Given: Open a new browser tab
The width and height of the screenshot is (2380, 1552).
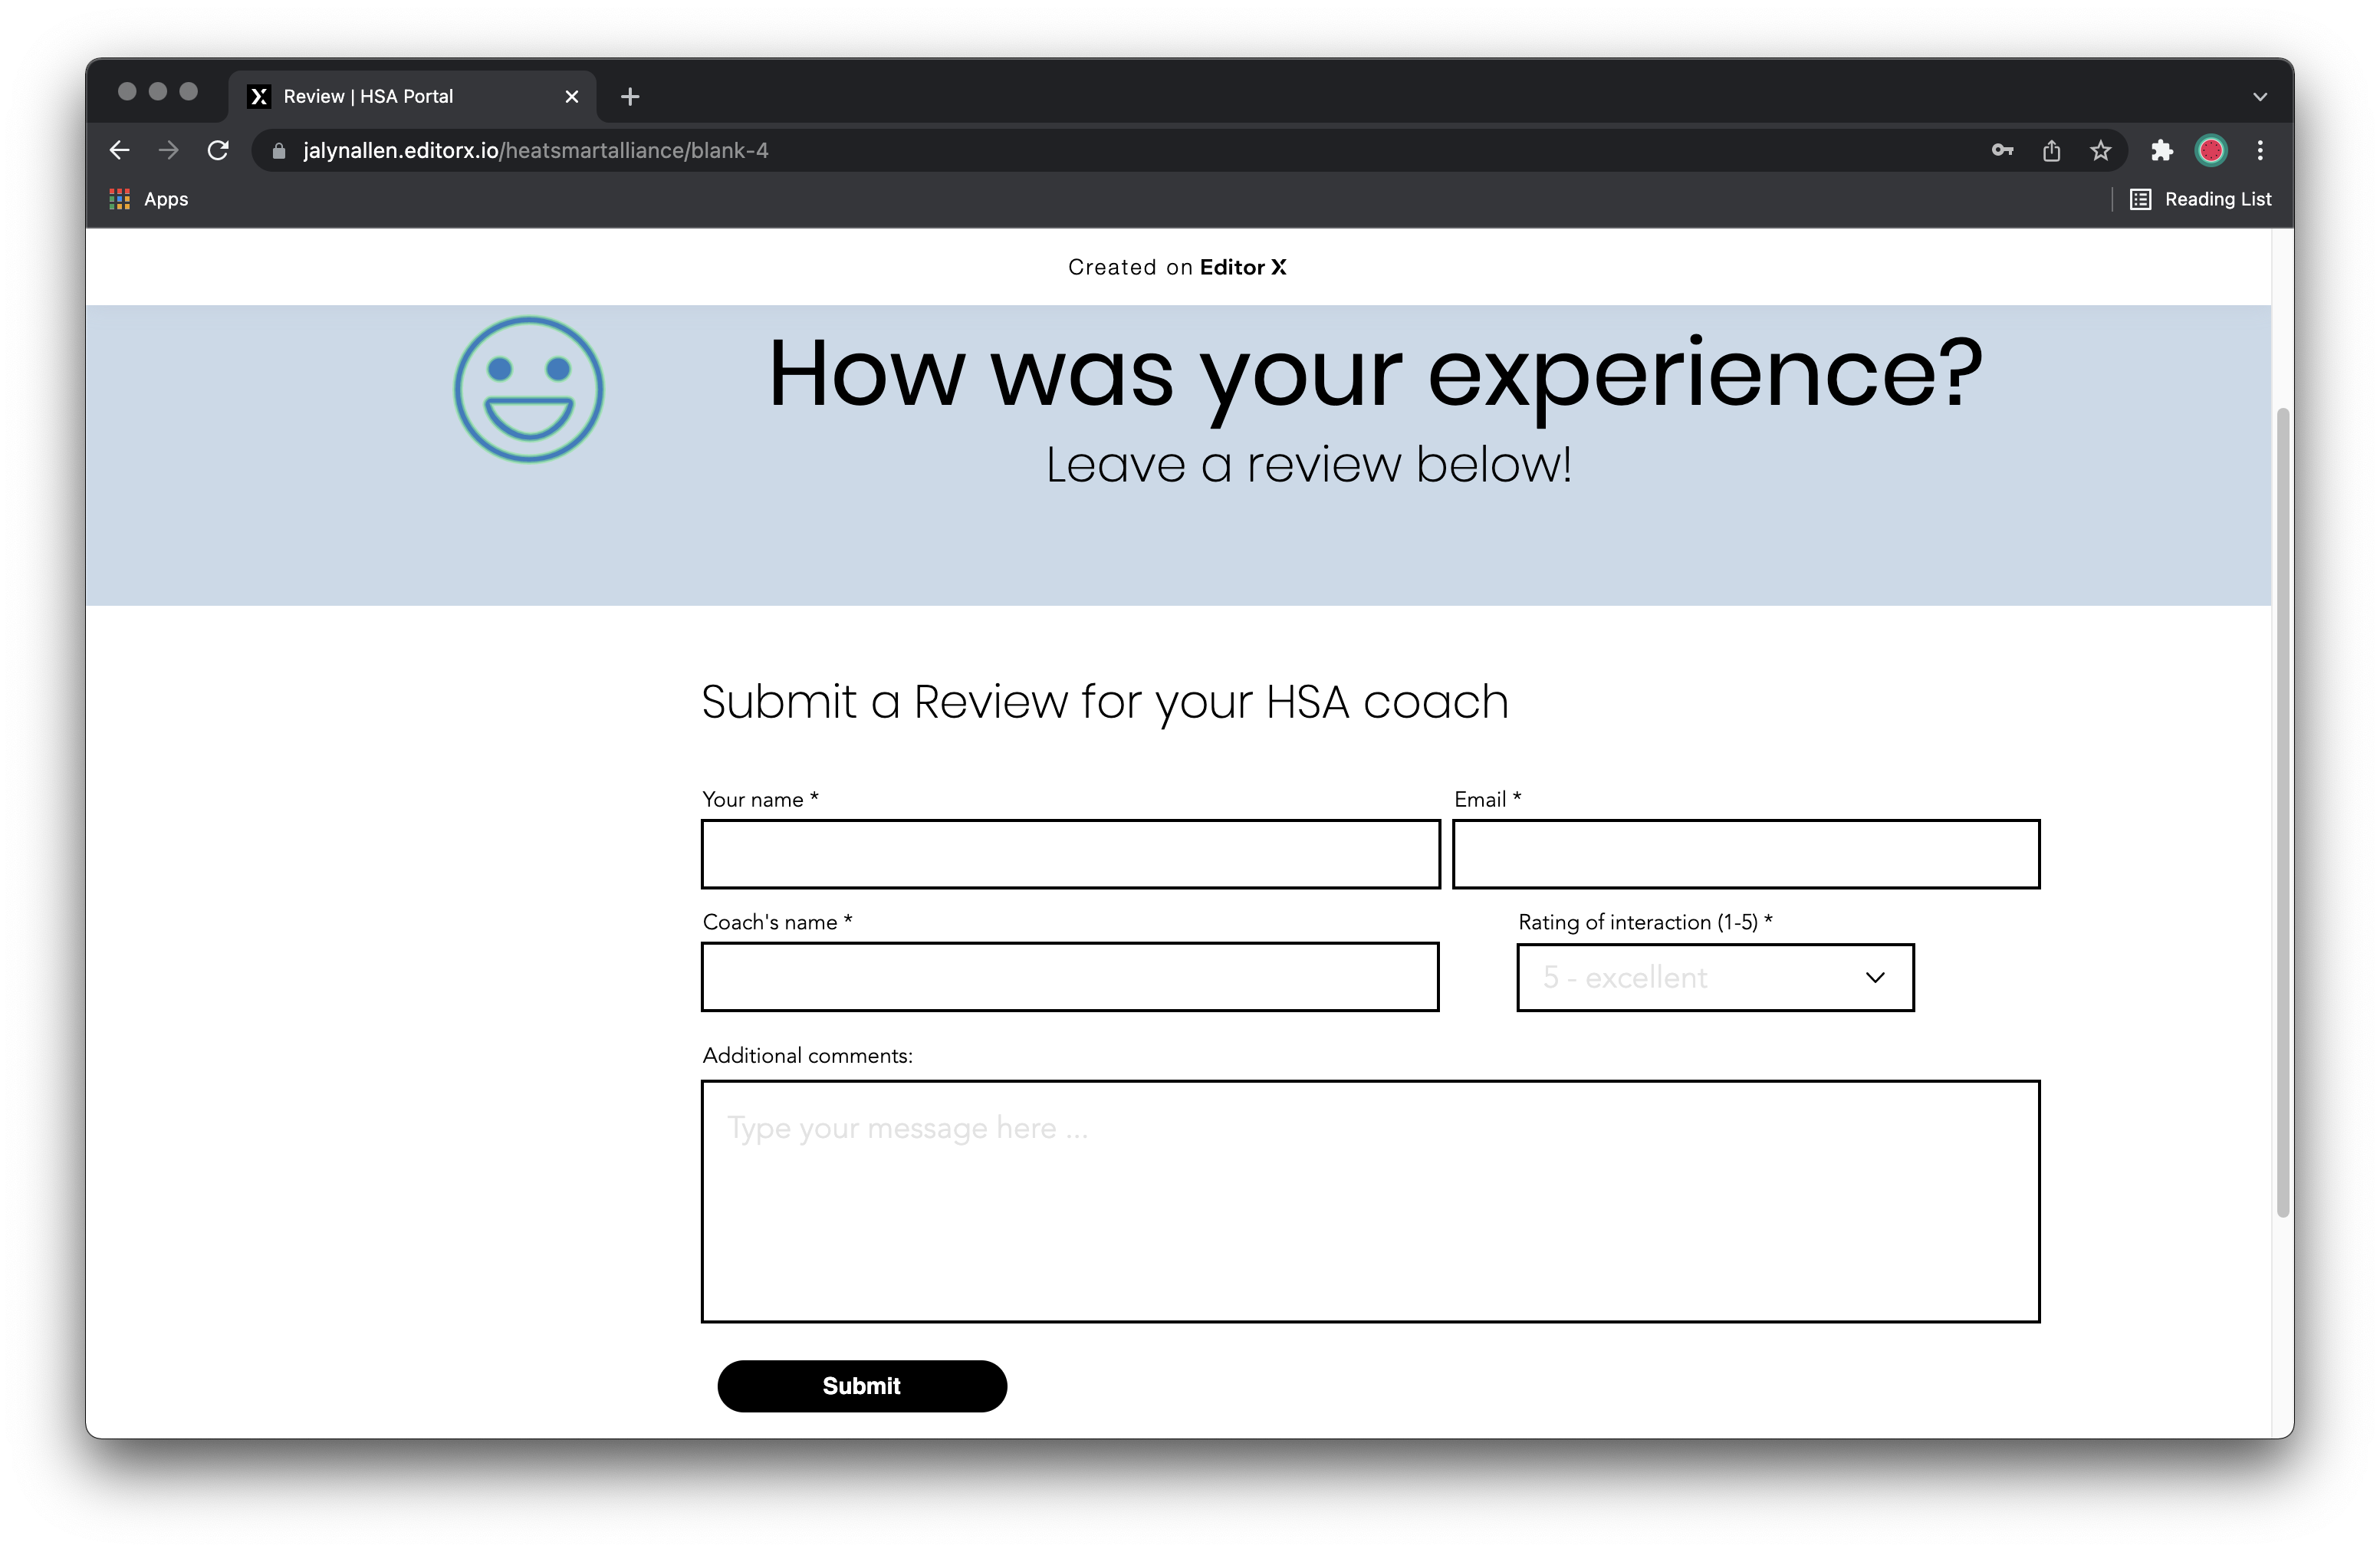Looking at the screenshot, I should pyautogui.click(x=630, y=97).
